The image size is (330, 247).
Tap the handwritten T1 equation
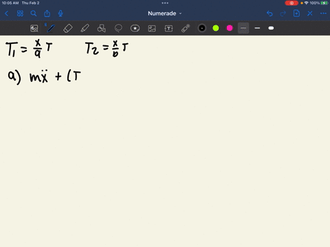[29, 49]
